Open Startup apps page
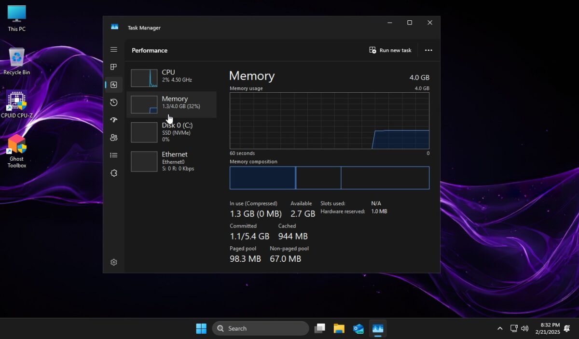Image resolution: width=579 pixels, height=339 pixels. (114, 120)
